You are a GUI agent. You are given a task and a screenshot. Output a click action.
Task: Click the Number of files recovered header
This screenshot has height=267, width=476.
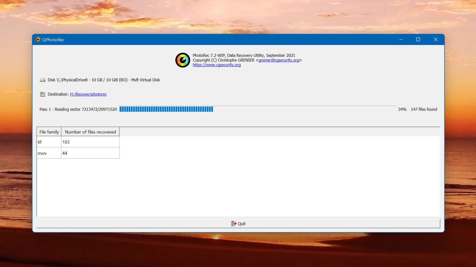click(90, 132)
